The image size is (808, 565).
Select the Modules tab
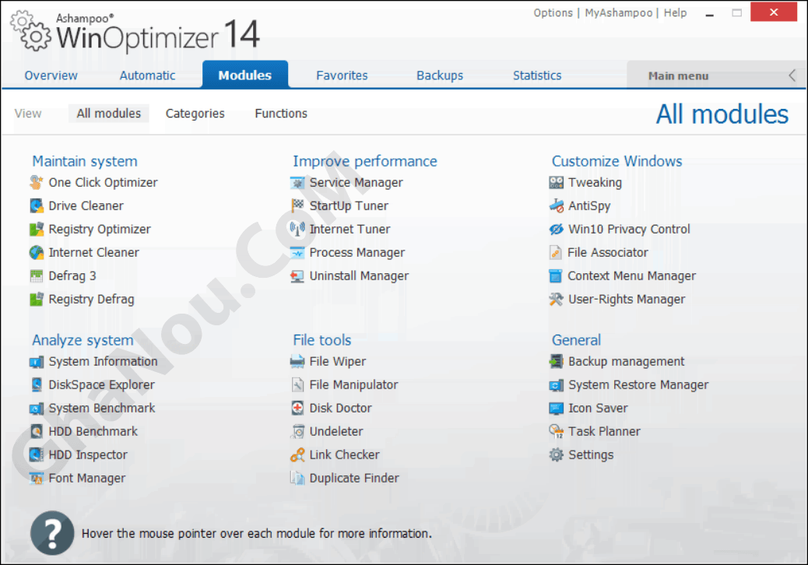pyautogui.click(x=244, y=75)
